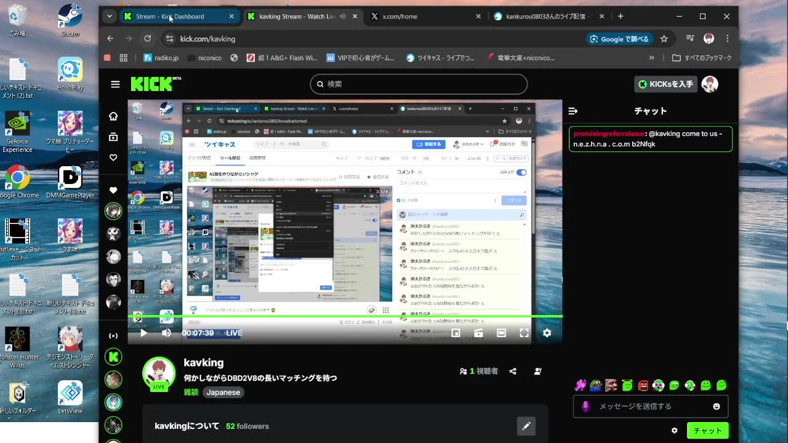Go back to previous page
The image size is (788, 443).
click(110, 39)
